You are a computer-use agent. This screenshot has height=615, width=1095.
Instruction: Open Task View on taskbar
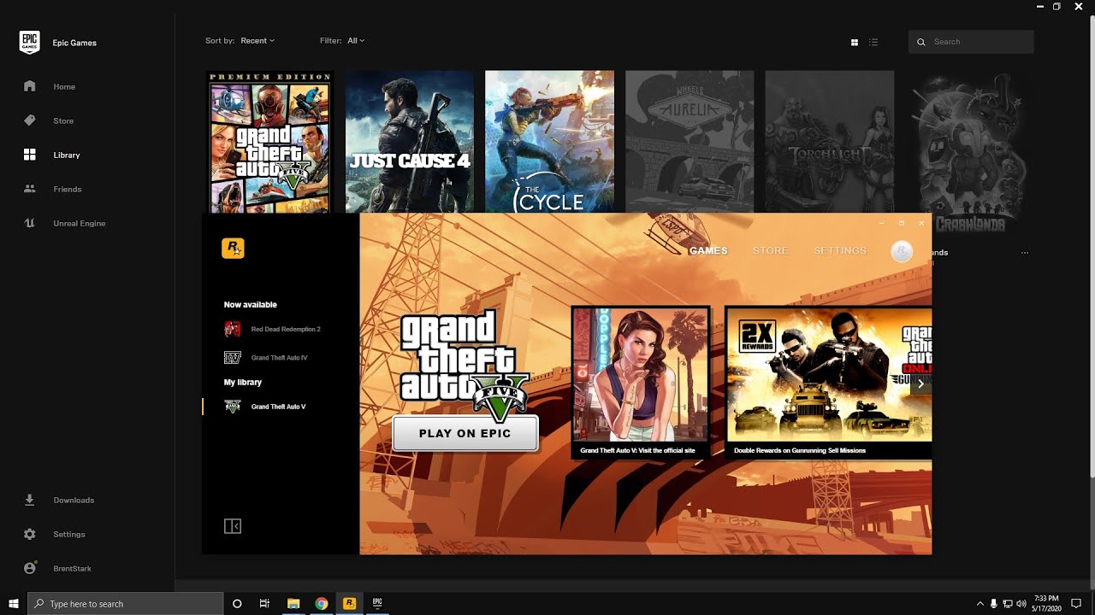coord(264,604)
